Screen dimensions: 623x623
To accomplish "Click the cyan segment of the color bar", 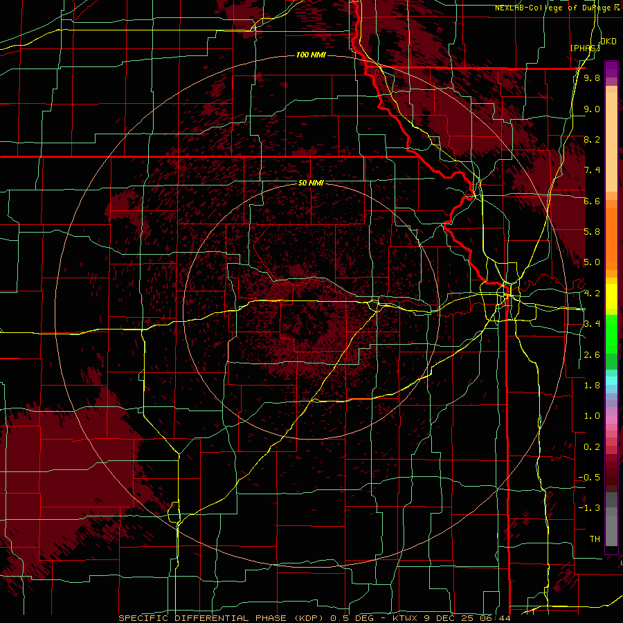I will [x=611, y=380].
